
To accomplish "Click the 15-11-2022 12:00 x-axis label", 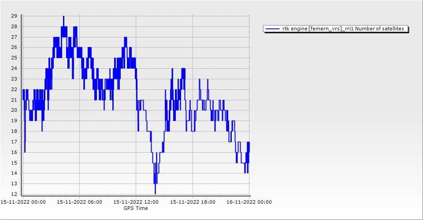I will pyautogui.click(x=136, y=202).
